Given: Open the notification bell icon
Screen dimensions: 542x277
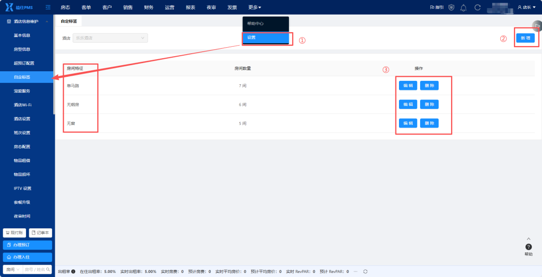Looking at the screenshot, I should (464, 7).
